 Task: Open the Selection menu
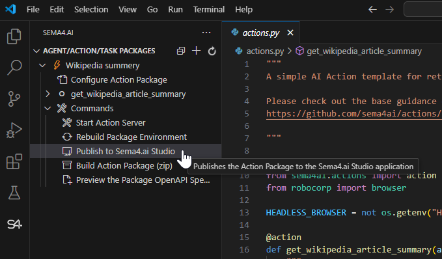coord(91,10)
